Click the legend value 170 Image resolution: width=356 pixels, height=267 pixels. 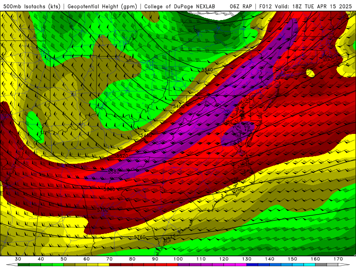(x=338, y=259)
